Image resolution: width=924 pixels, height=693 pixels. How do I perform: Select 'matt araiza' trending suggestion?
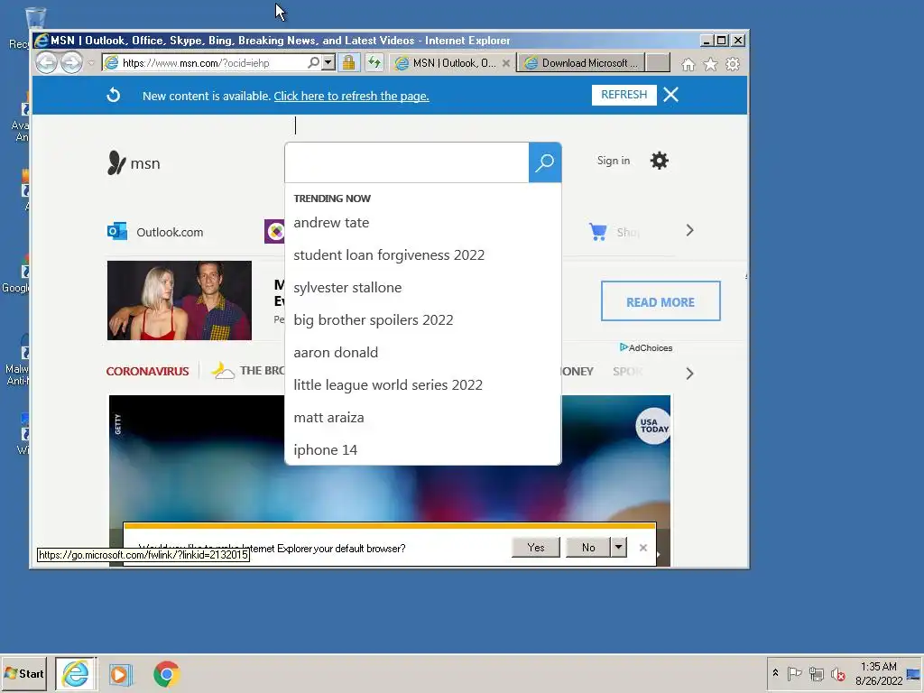tap(328, 417)
